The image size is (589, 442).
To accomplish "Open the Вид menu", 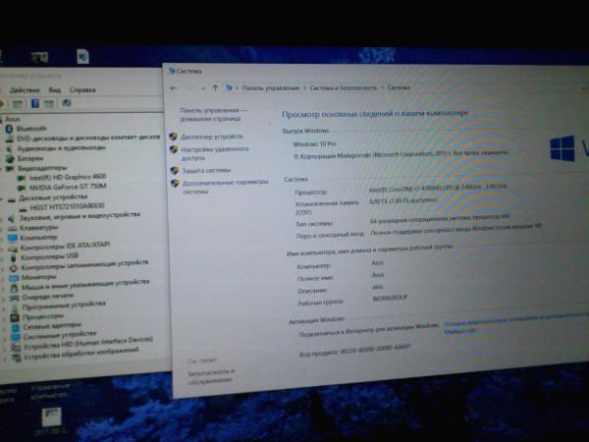I will [x=55, y=89].
